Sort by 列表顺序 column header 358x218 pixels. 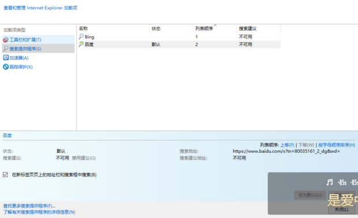[204, 28]
